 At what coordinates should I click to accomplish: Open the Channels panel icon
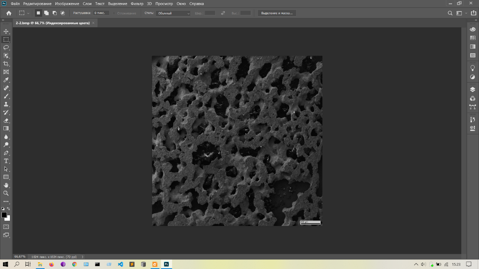pyautogui.click(x=472, y=98)
